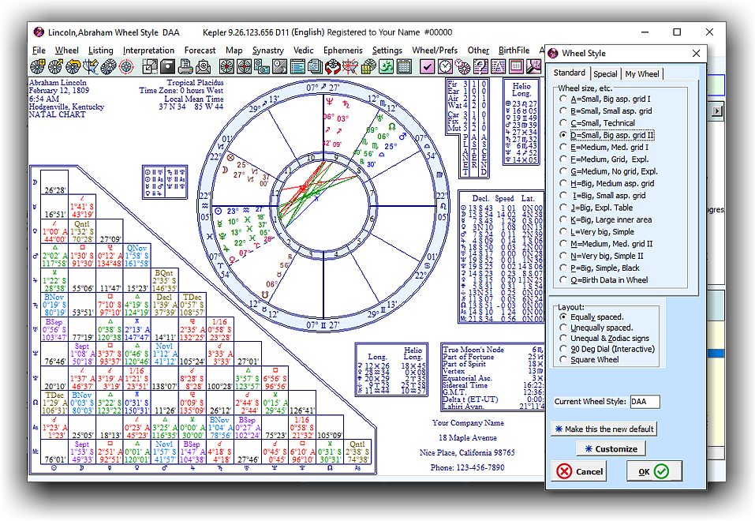Click the email envelope toolbar icon
755x521 pixels.
coord(204,66)
